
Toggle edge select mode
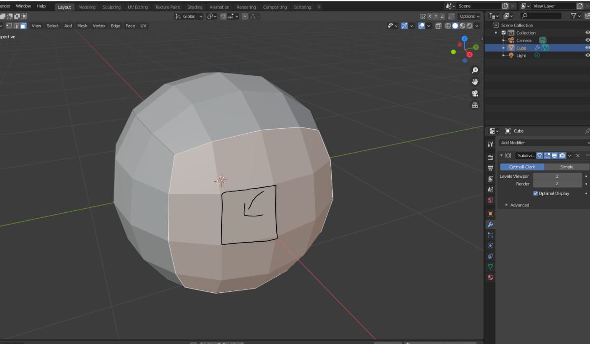coord(16,26)
